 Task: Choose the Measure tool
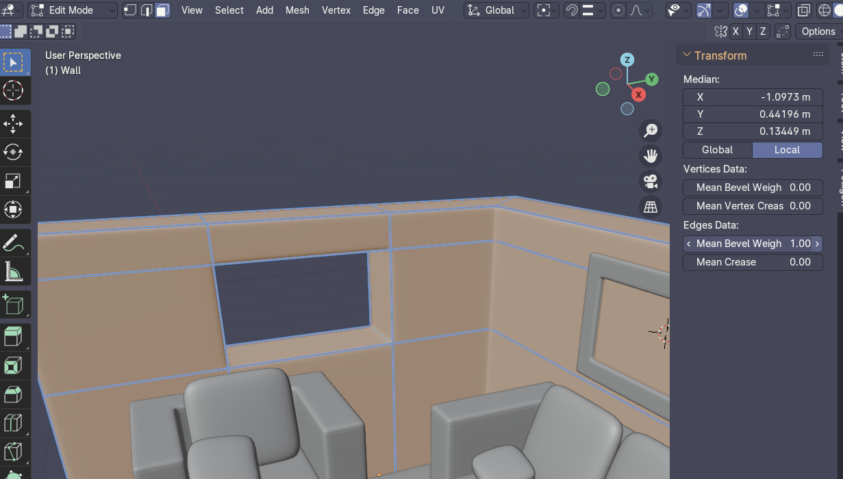pyautogui.click(x=13, y=272)
